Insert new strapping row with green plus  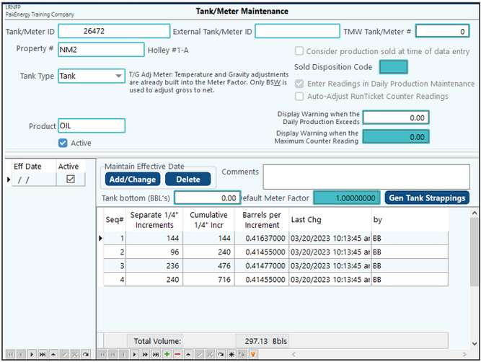(x=167, y=354)
